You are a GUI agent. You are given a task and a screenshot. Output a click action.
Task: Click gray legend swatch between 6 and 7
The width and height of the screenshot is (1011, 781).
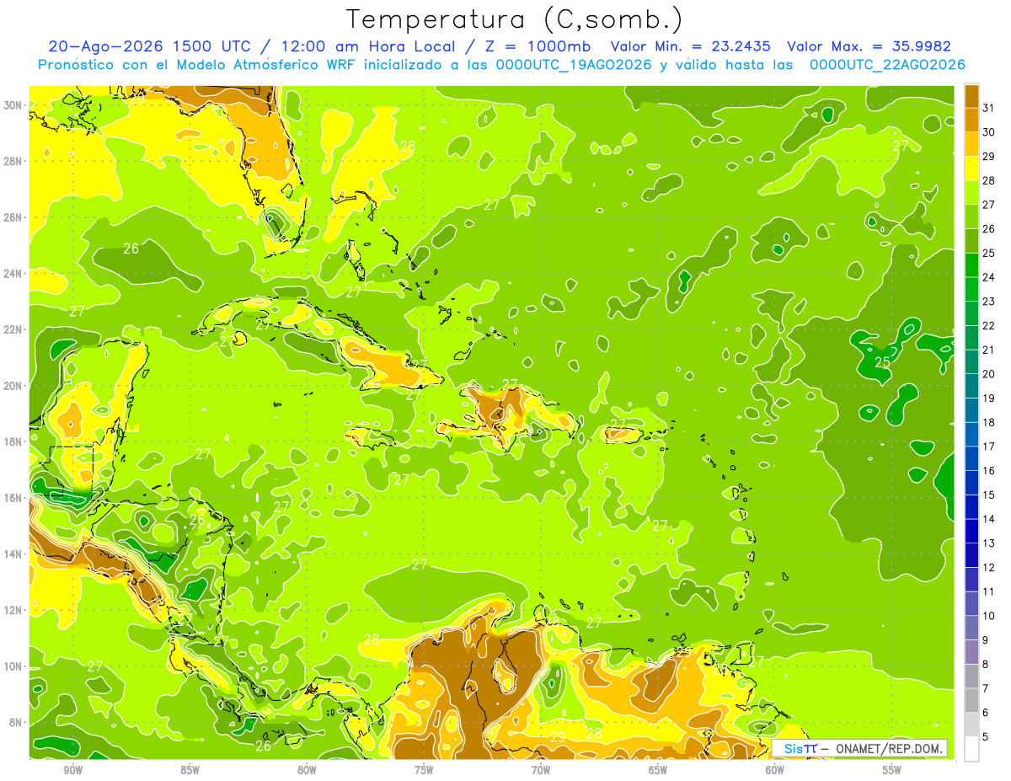971,700
